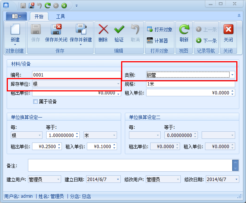Viewport: 246px width, 203px height.
Task: Click the 删除 red X button
Action: click(x=103, y=34)
